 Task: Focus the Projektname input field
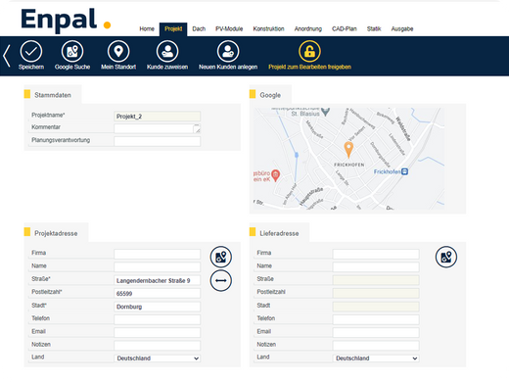tap(158, 117)
